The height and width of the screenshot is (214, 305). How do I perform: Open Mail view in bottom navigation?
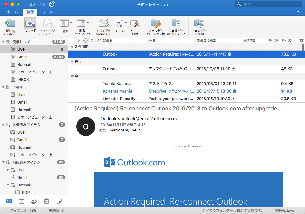click(9, 201)
